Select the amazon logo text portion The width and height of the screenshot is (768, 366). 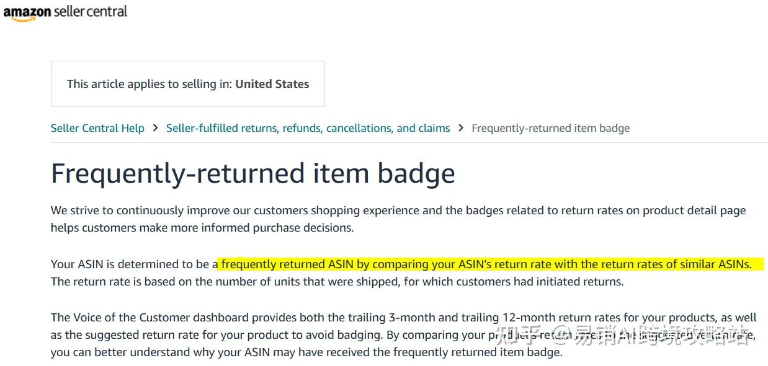click(x=28, y=11)
